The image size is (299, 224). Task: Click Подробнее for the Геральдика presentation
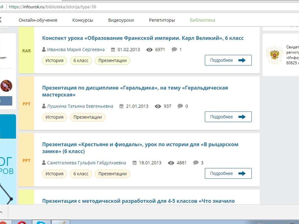pyautogui.click(x=228, y=117)
